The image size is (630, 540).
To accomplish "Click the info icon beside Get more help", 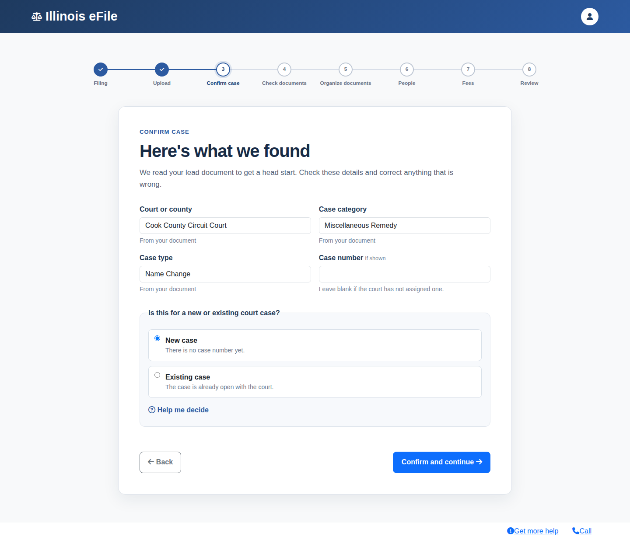I will click(510, 531).
